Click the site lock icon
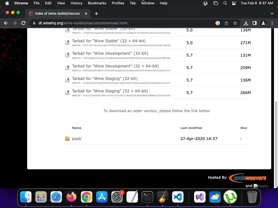The image size is (278, 208). 34,23
